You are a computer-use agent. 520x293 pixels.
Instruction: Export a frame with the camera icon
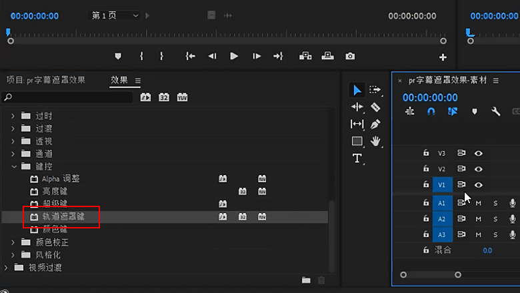click(x=350, y=57)
